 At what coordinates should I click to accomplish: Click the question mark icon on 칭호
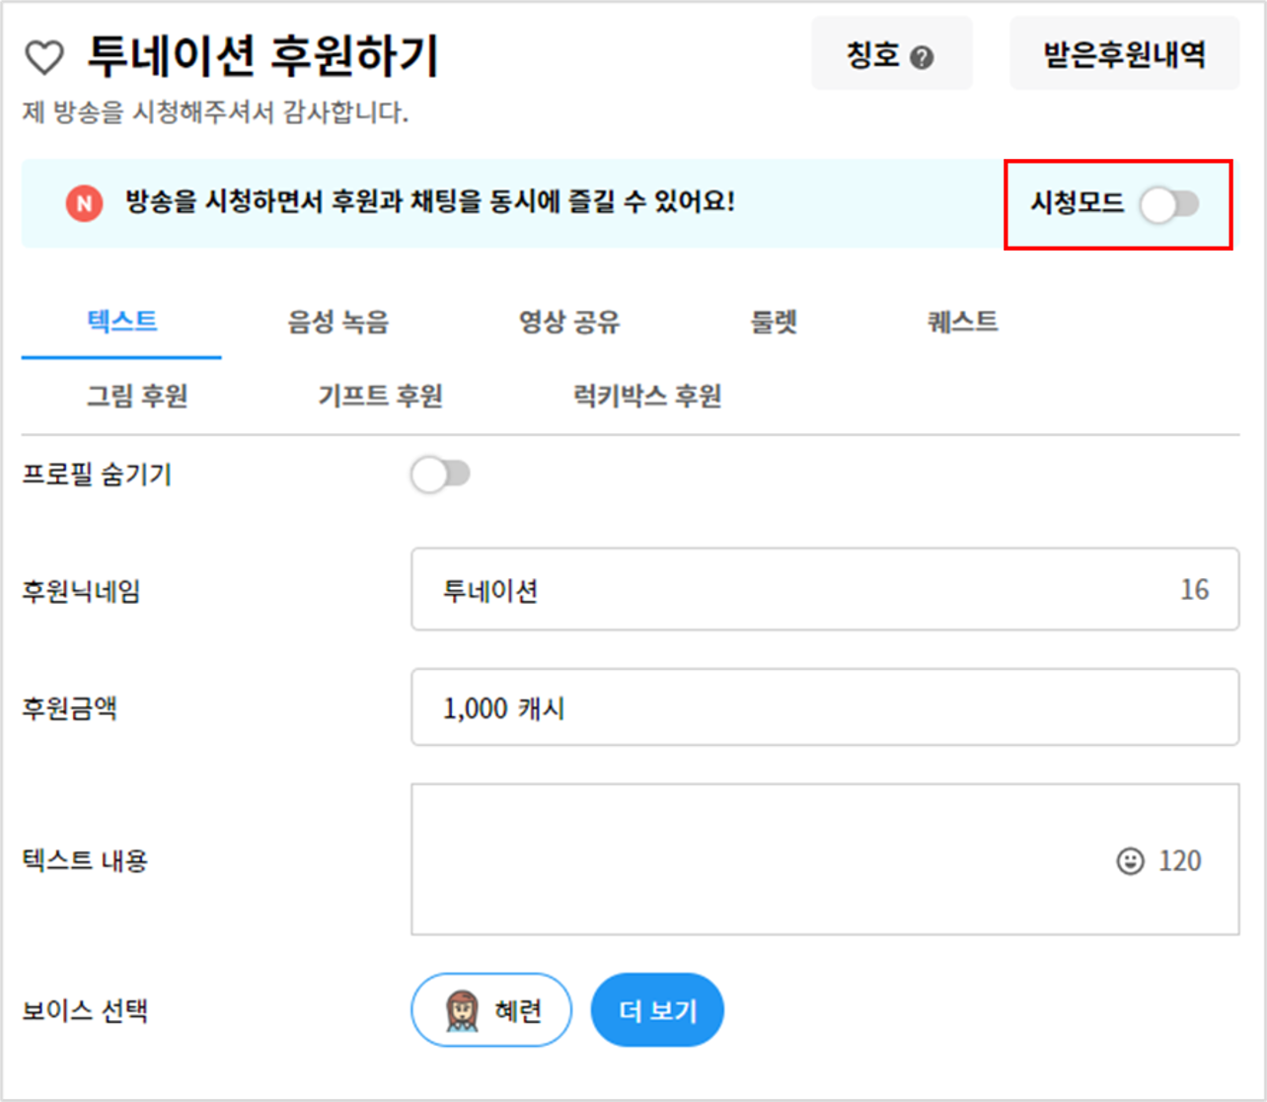click(x=922, y=57)
